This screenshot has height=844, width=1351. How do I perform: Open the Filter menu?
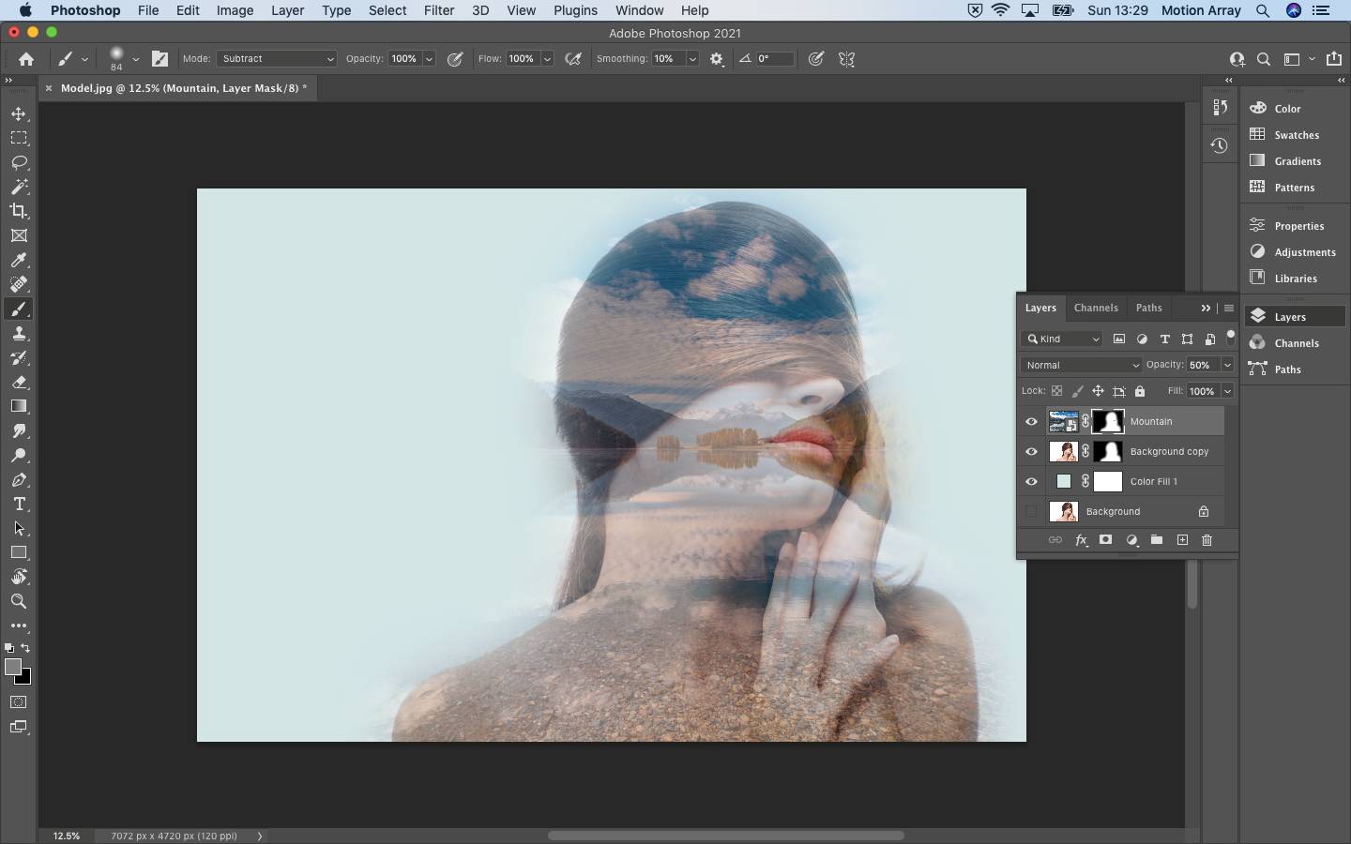coord(440,10)
